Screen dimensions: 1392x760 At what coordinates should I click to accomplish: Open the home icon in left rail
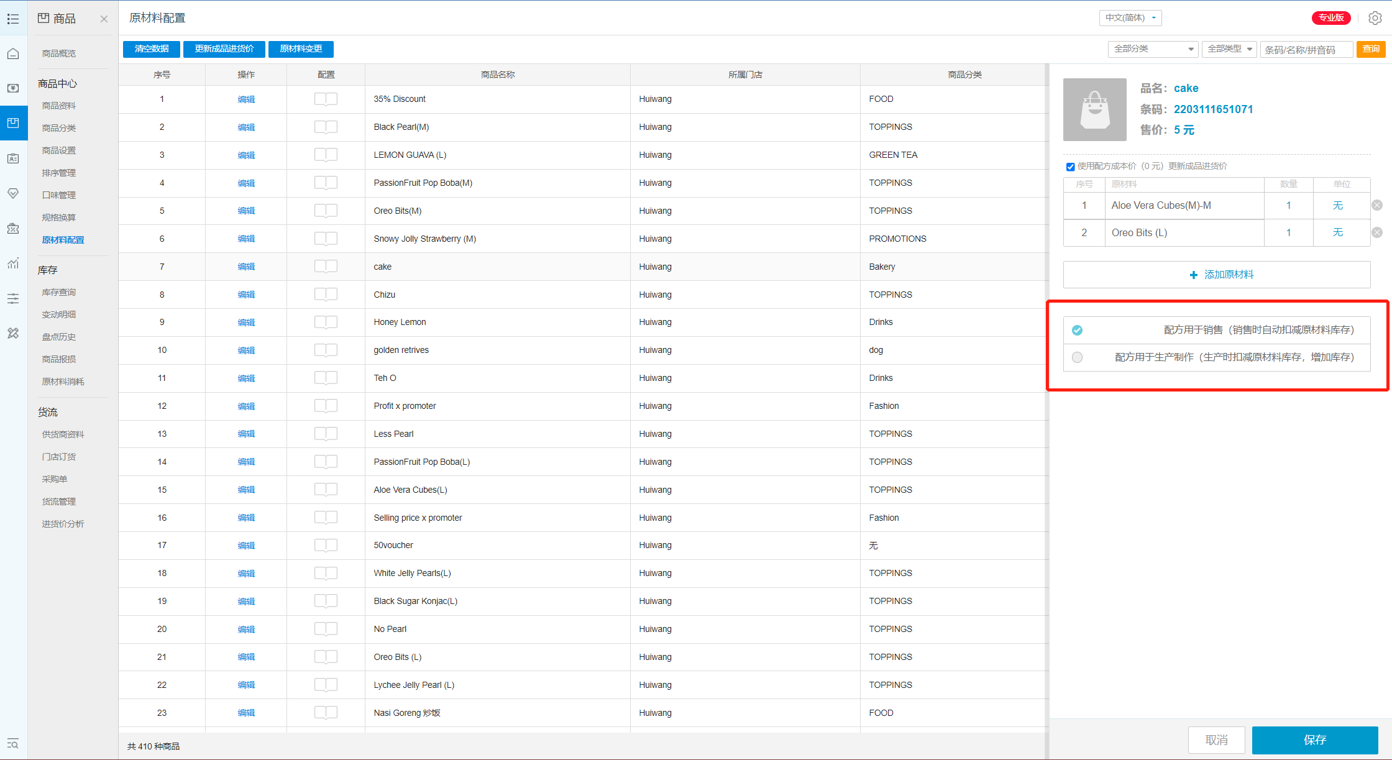13,53
